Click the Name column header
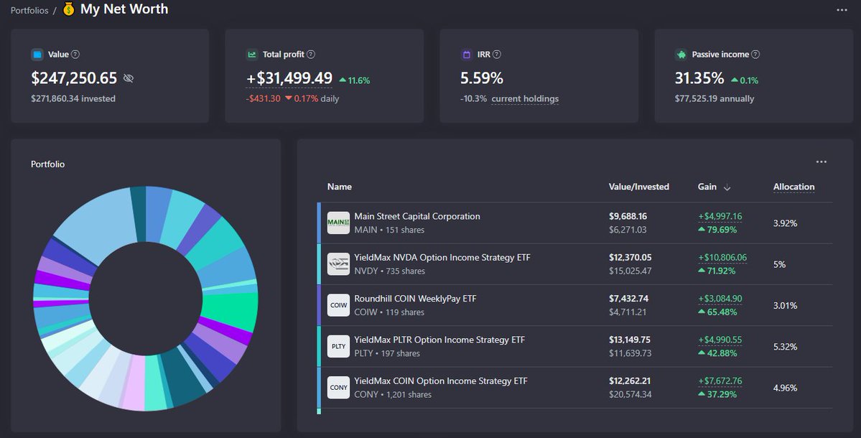Viewport: 861px width, 438px height. 340,187
